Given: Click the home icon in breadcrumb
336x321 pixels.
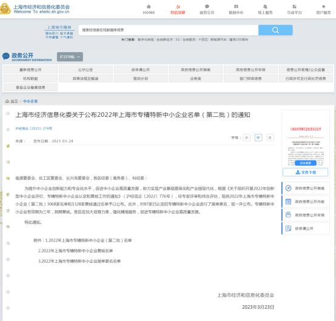Looking at the screenshot, I should point(7,101).
